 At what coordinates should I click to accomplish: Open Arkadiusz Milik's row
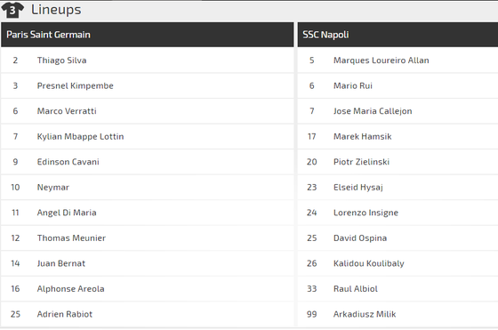click(398, 314)
